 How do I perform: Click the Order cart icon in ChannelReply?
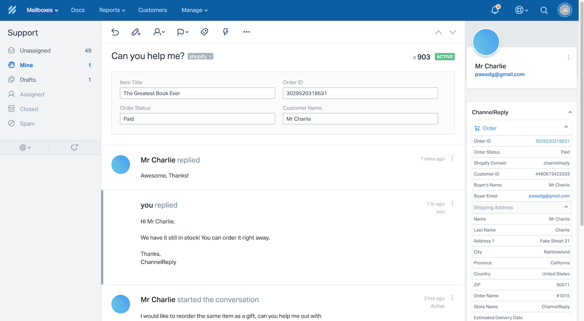pos(477,128)
